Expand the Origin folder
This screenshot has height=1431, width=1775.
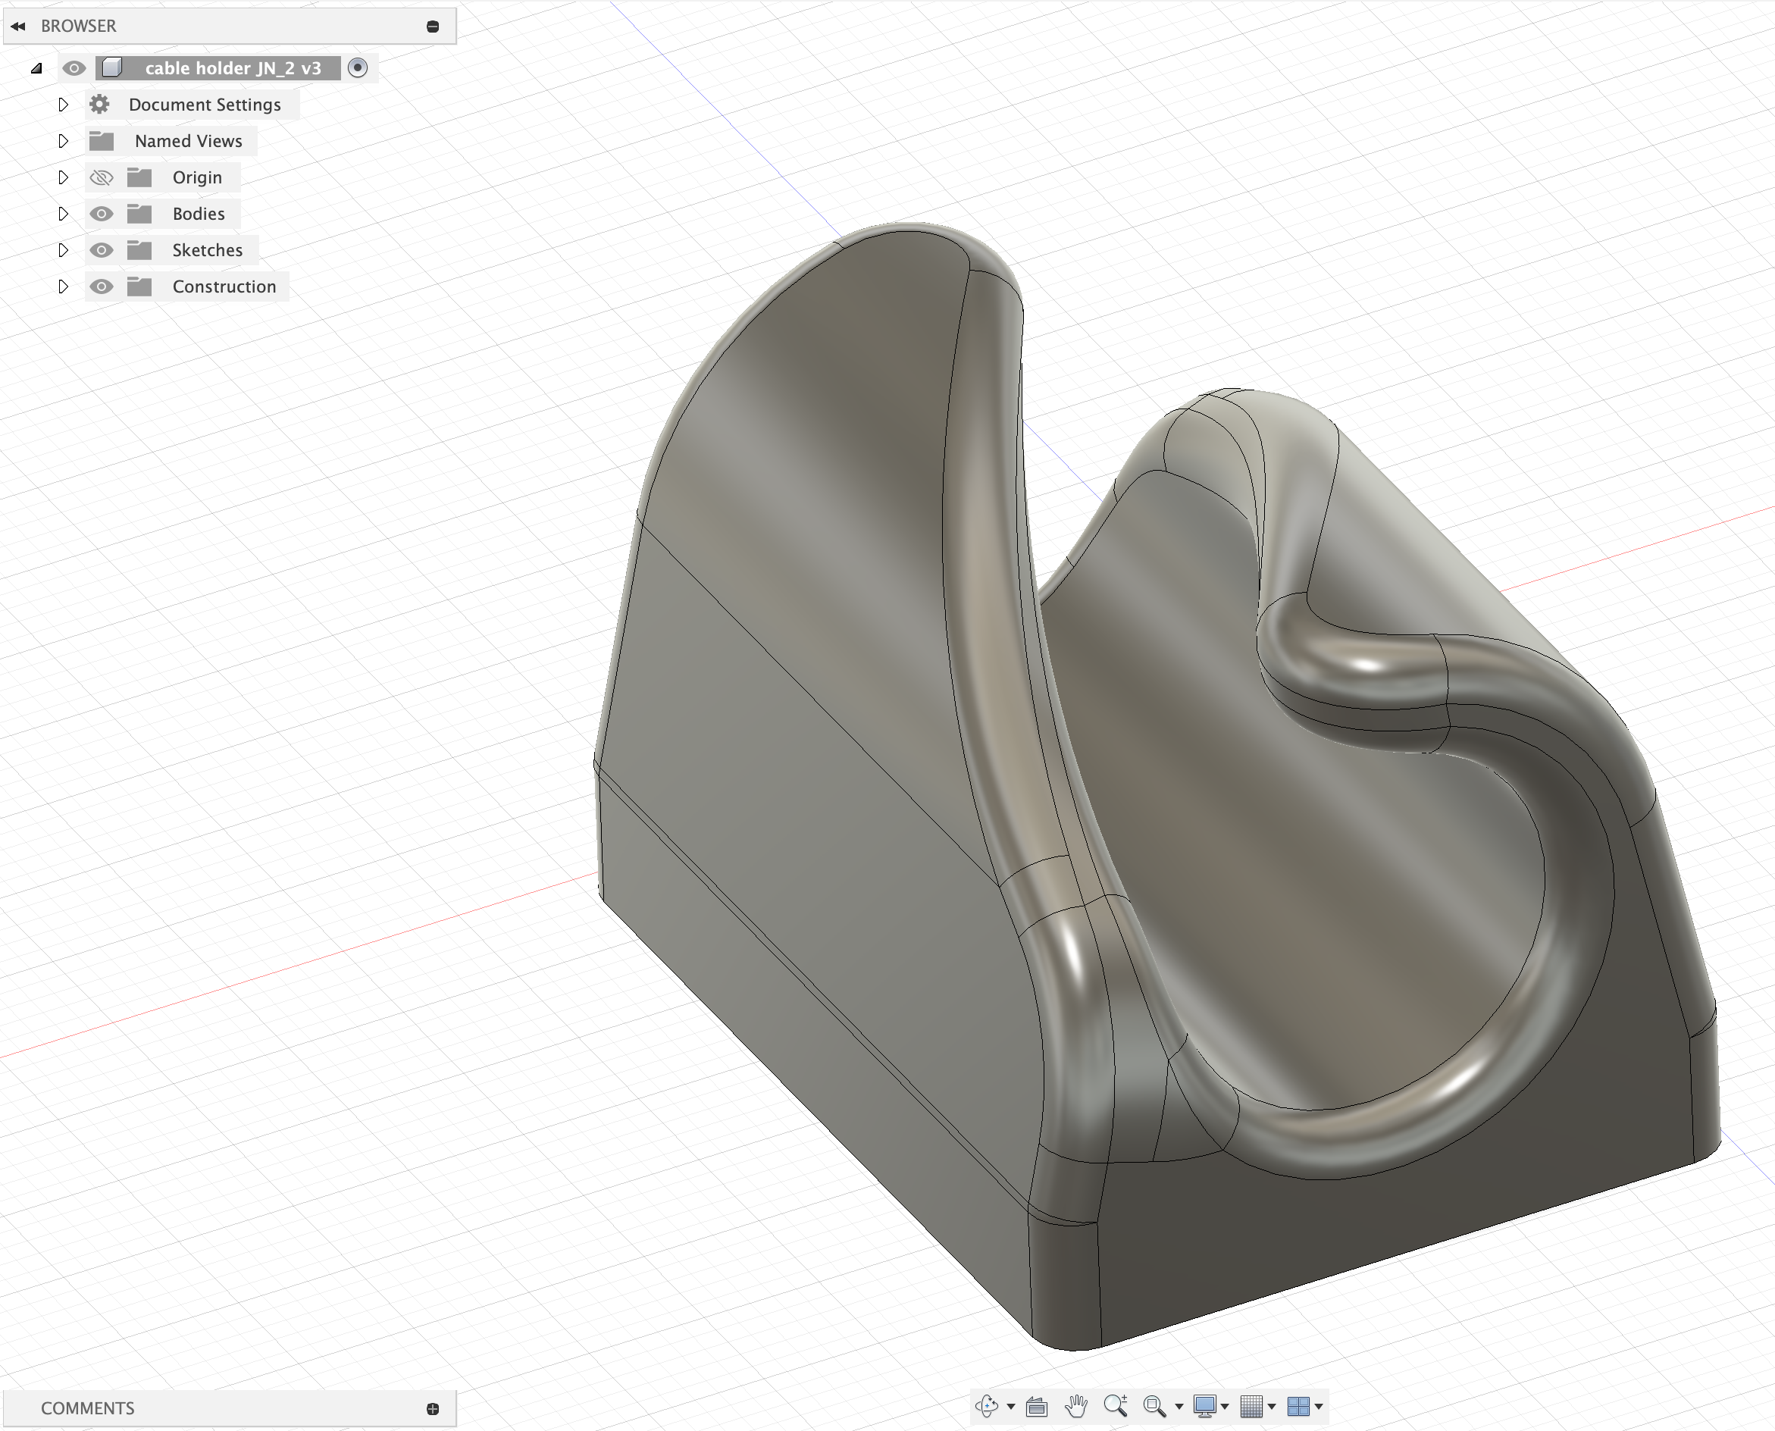64,177
